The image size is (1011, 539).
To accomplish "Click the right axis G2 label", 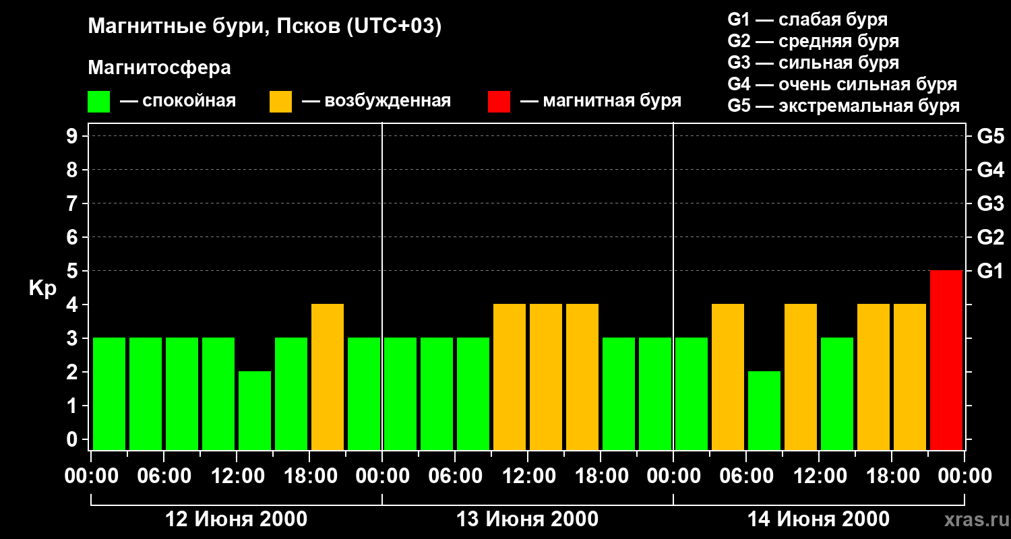I will pos(990,237).
